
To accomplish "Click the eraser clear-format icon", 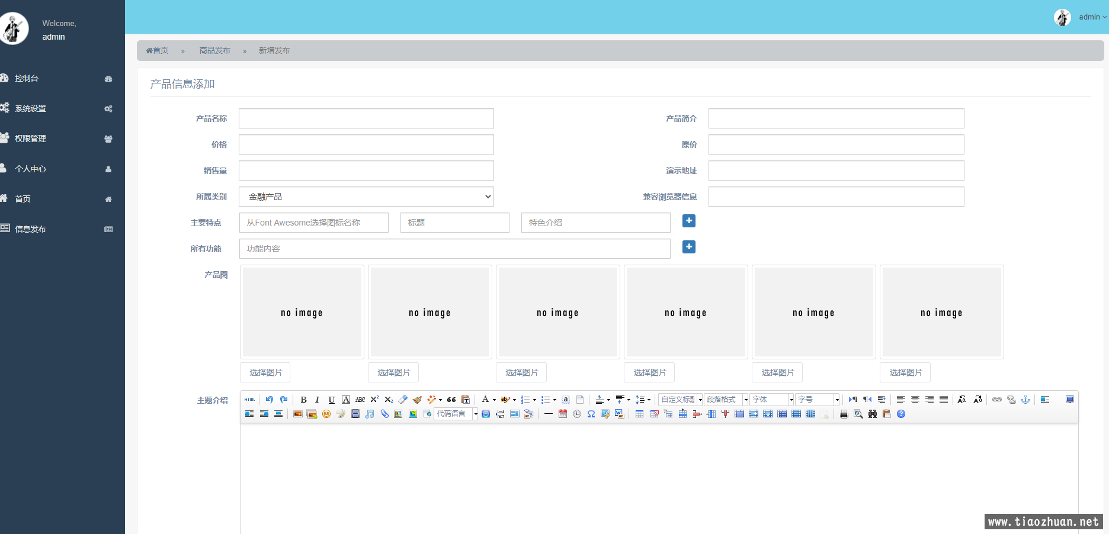I will 403,400.
